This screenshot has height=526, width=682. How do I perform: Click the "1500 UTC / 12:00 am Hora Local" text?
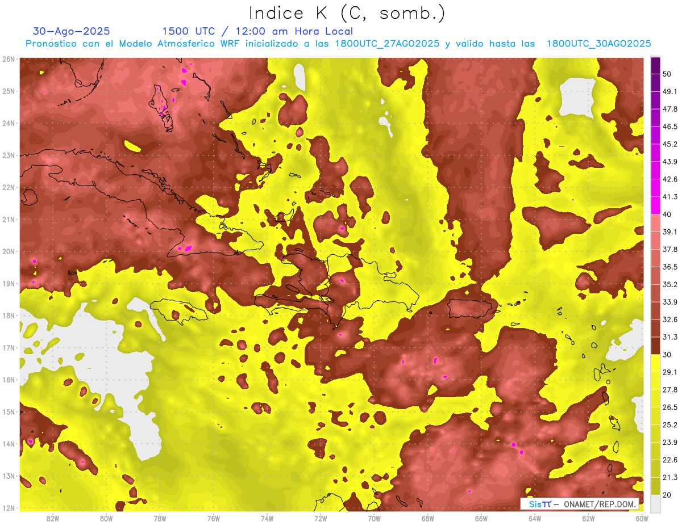[257, 32]
